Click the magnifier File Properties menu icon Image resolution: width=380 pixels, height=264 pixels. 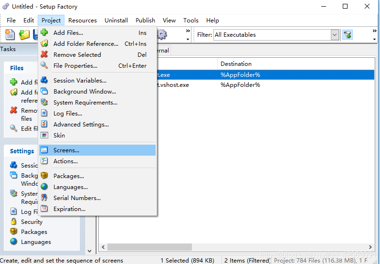[44, 65]
